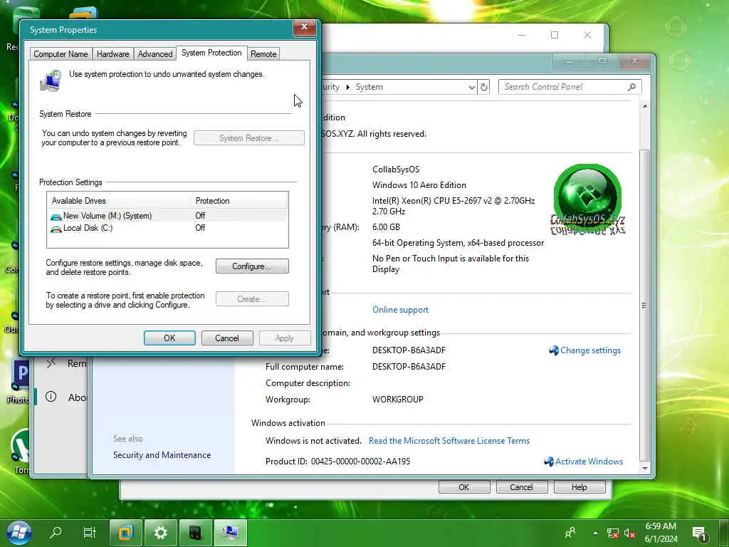Open taskbar search magnifier
Viewport: 729px width, 547px height.
click(x=56, y=532)
